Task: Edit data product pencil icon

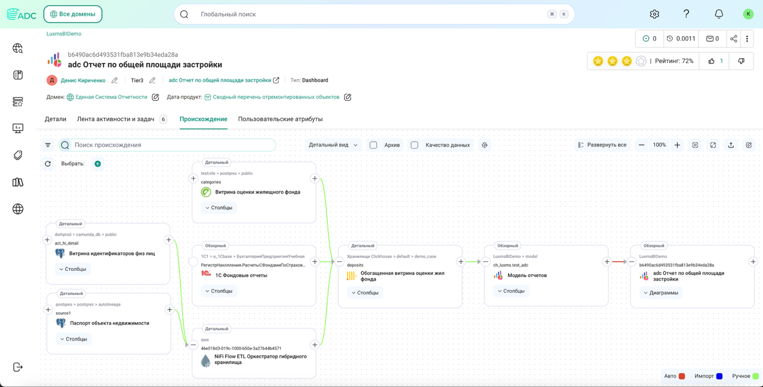Action: (347, 97)
